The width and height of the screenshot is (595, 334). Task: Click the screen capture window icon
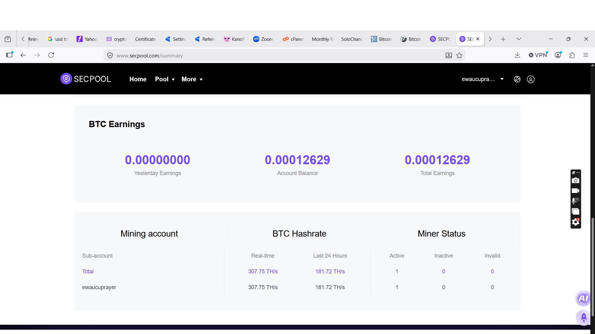(575, 212)
